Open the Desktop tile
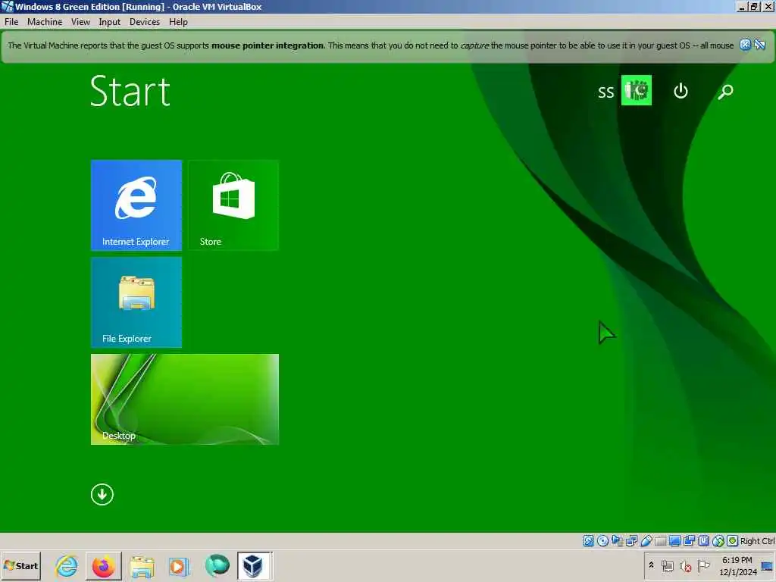 pyautogui.click(x=185, y=399)
